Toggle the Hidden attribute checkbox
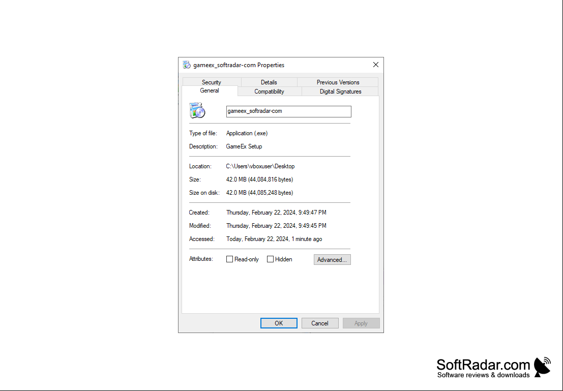The width and height of the screenshot is (563, 391). [271, 259]
